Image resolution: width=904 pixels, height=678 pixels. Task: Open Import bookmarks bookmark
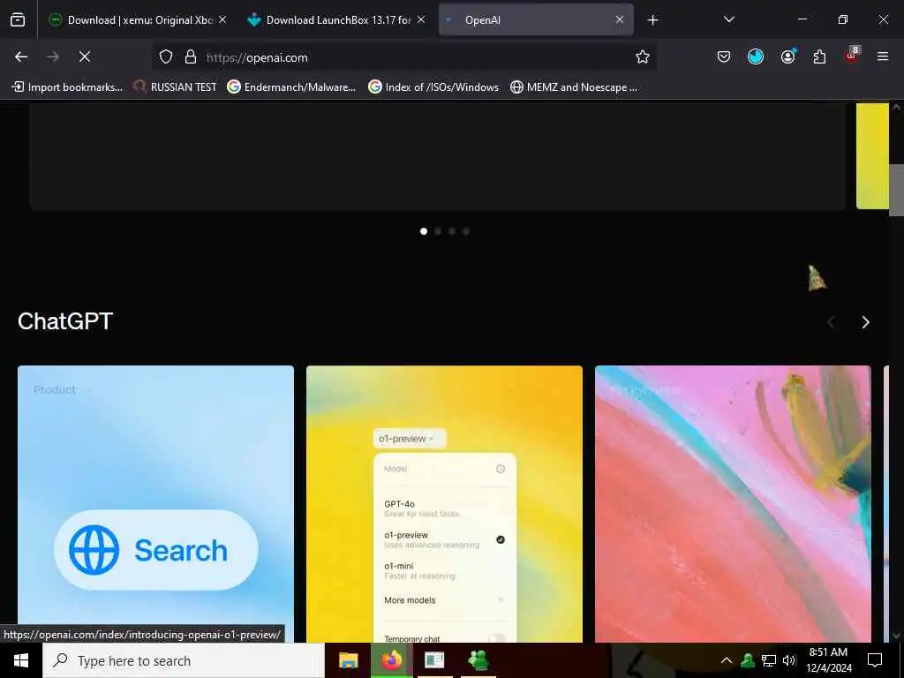point(67,87)
